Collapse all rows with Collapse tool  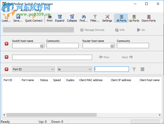tap(72, 18)
